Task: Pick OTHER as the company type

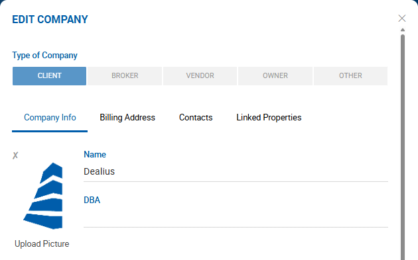Action: tap(350, 76)
